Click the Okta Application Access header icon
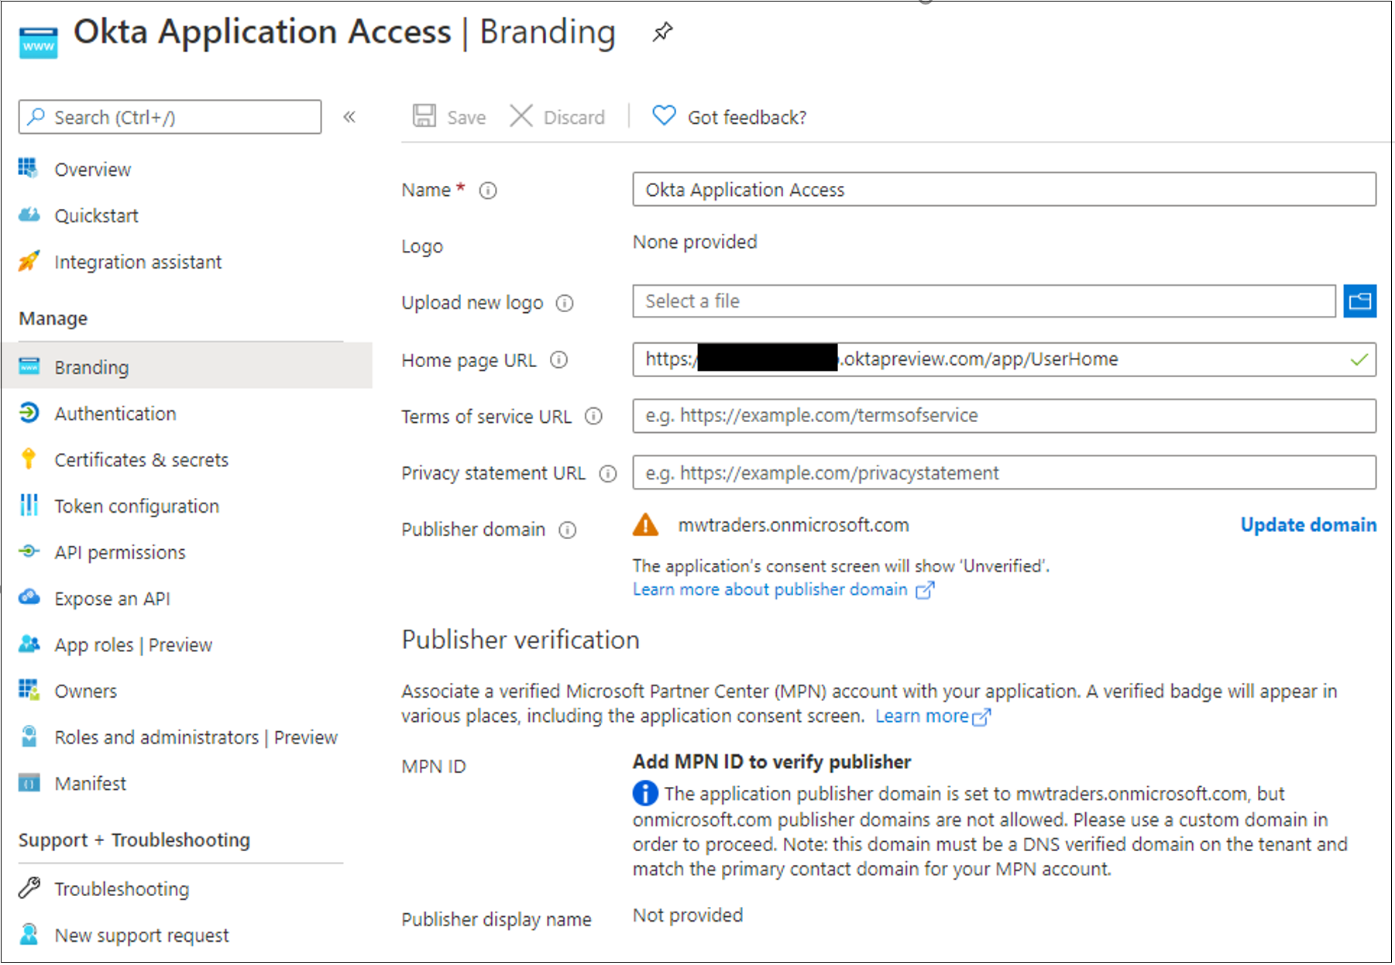The width and height of the screenshot is (1395, 965). pyautogui.click(x=39, y=43)
